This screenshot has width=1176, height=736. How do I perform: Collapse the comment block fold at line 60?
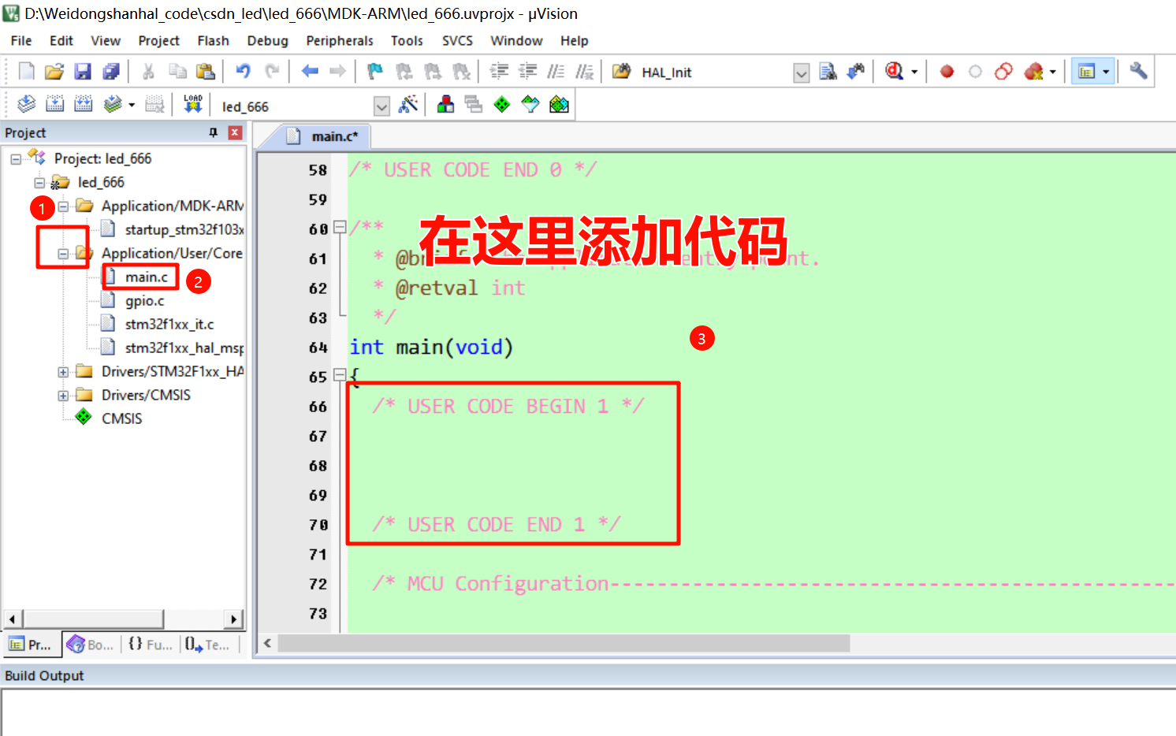tap(340, 228)
